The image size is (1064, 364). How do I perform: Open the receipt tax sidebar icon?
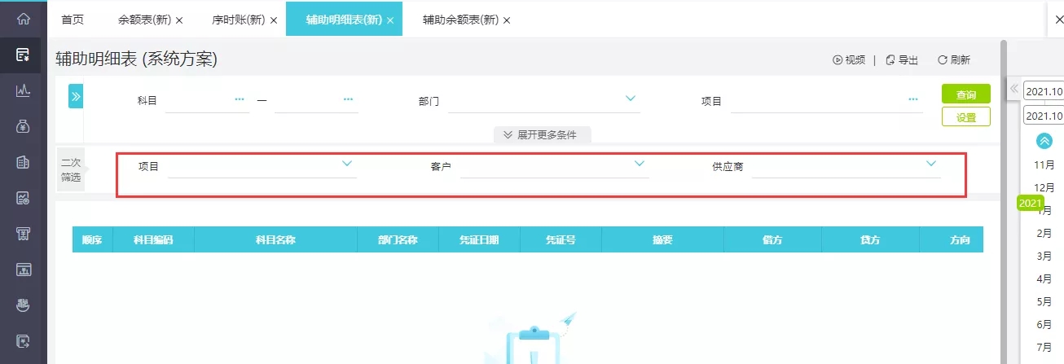tap(23, 234)
